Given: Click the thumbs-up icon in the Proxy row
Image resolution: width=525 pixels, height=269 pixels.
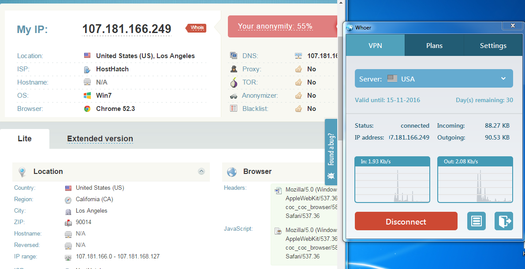Looking at the screenshot, I should 298,69.
